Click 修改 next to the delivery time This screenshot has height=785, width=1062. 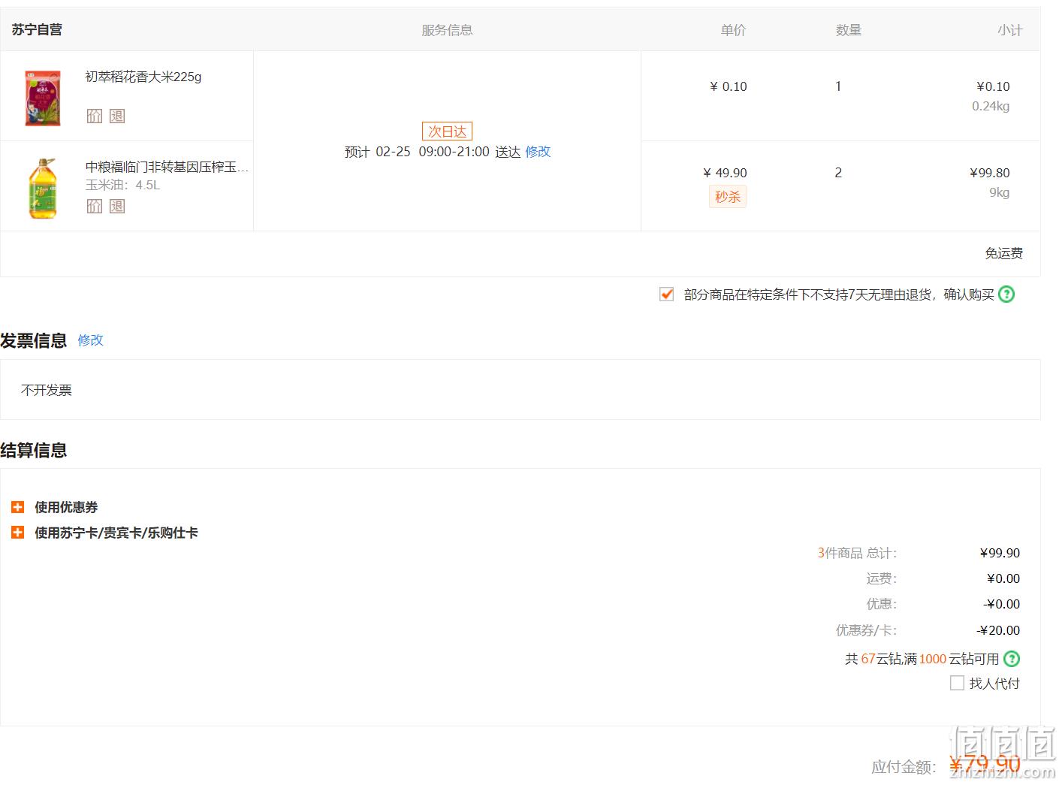click(538, 152)
